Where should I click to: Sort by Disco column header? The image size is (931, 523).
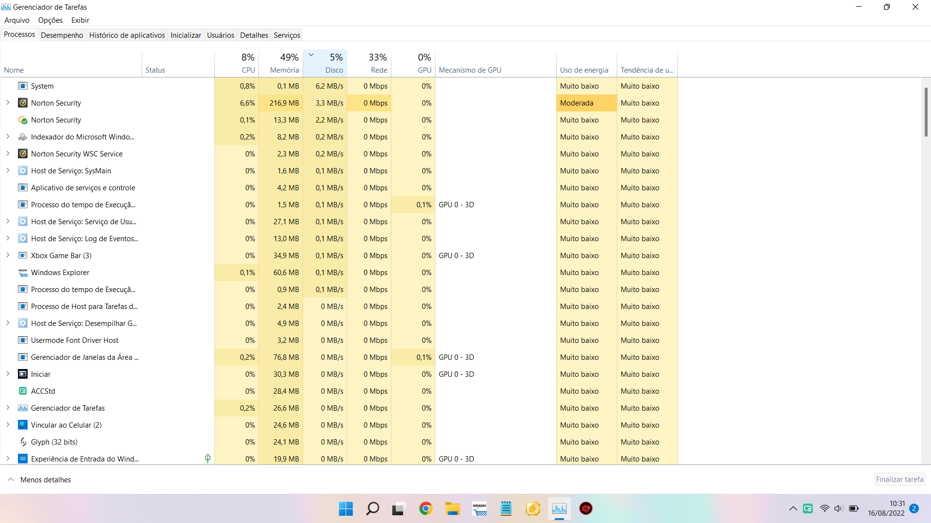[325, 63]
